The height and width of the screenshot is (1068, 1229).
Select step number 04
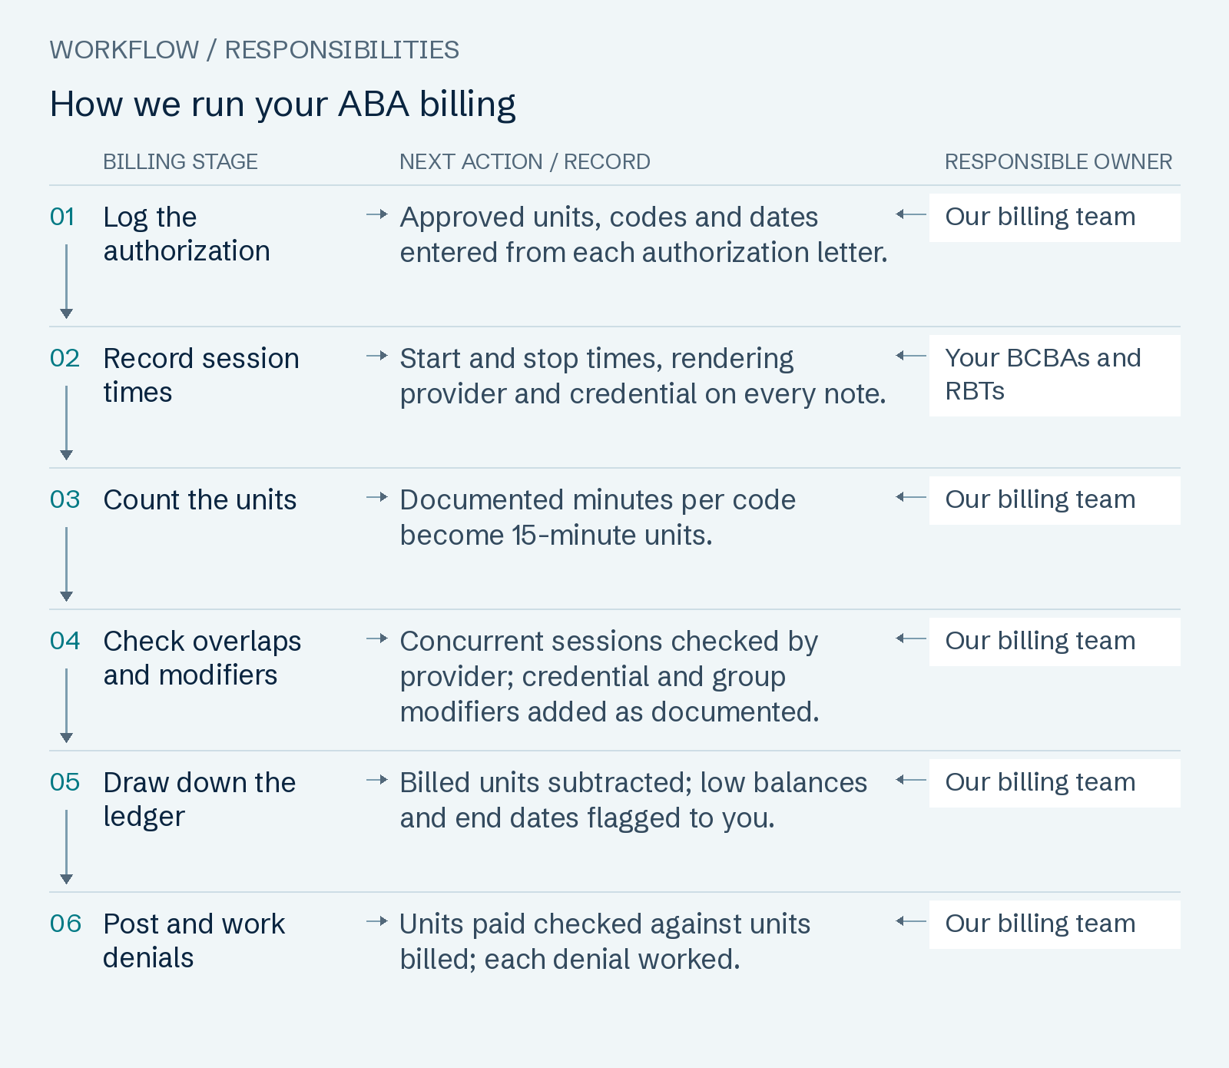[65, 642]
